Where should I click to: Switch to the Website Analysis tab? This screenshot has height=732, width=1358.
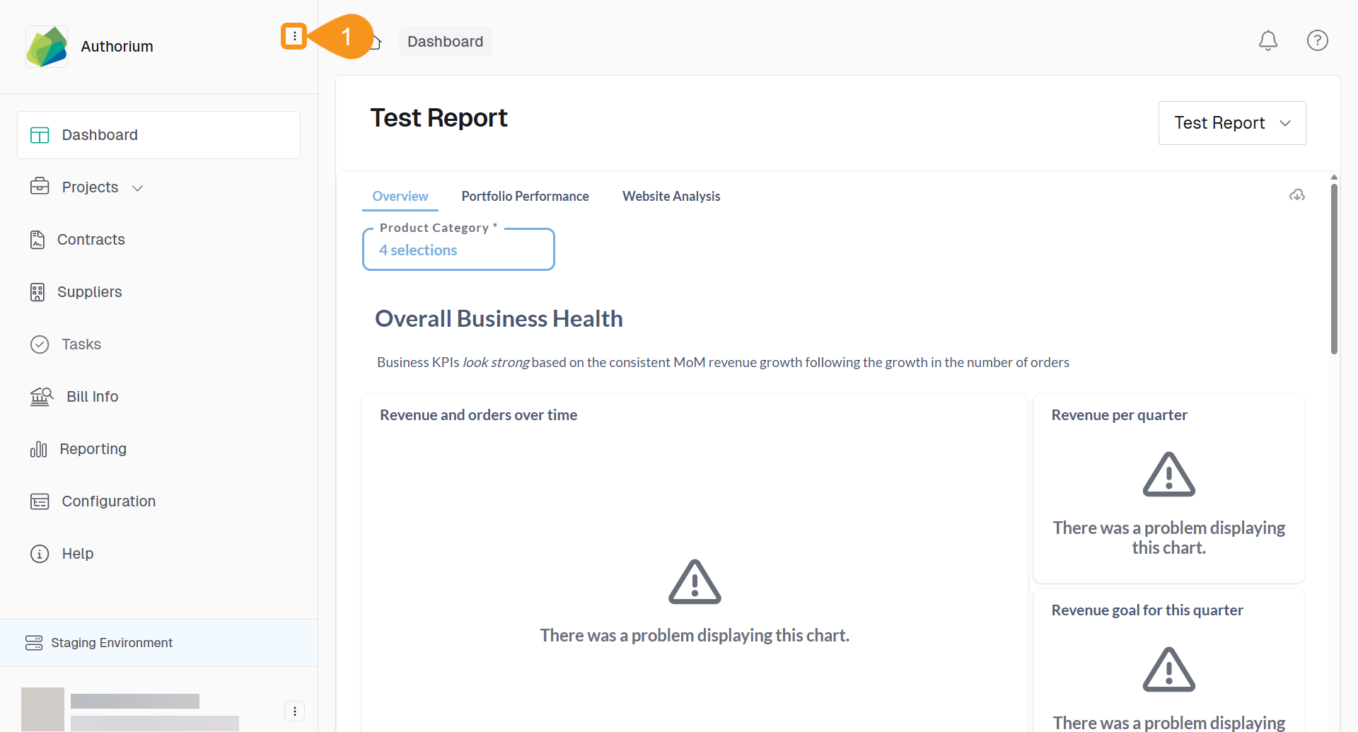coord(671,197)
